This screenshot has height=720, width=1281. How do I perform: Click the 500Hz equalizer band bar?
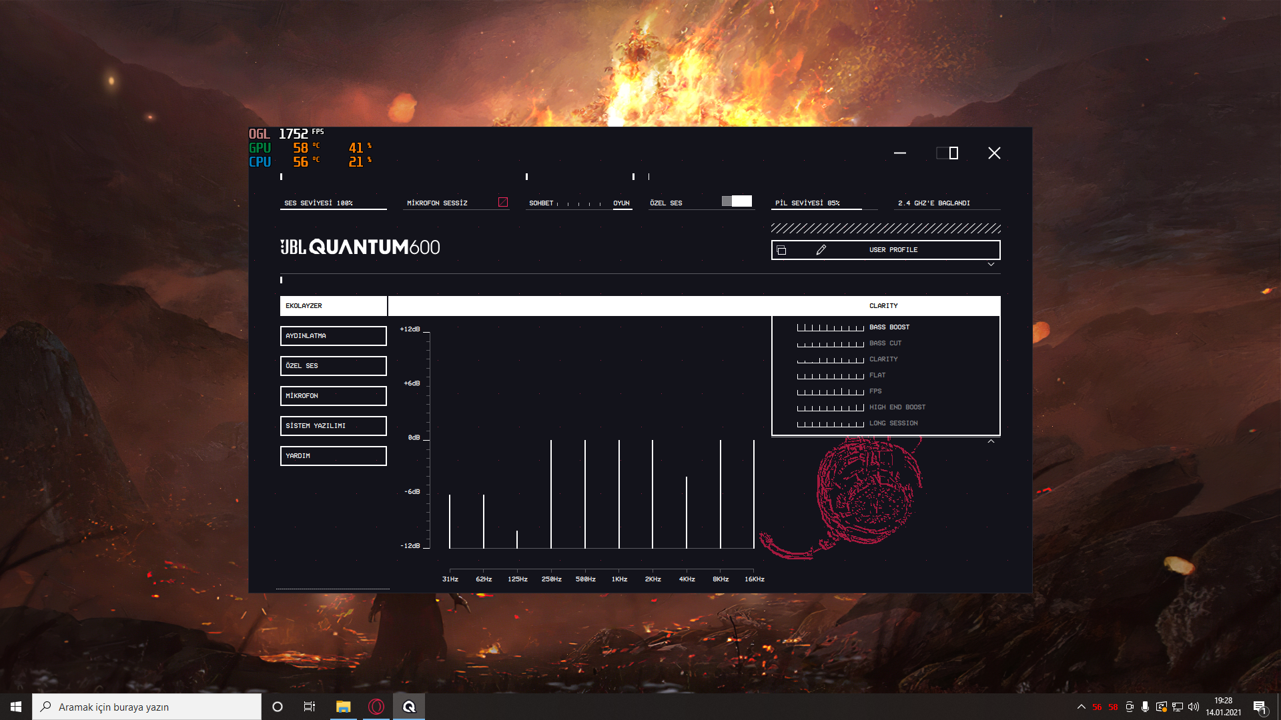[x=585, y=494]
